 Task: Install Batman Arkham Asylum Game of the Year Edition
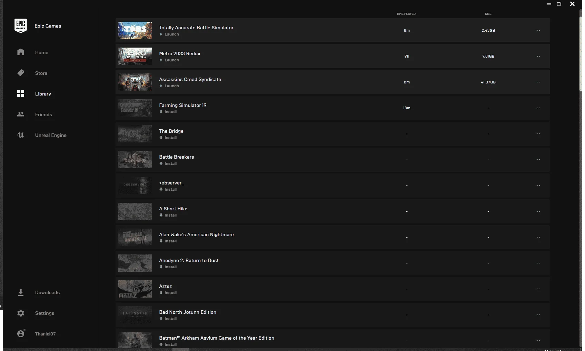(168, 344)
